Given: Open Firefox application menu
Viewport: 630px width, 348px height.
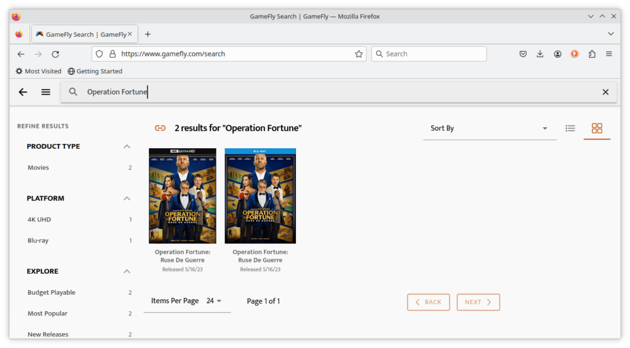Looking at the screenshot, I should pyautogui.click(x=609, y=53).
